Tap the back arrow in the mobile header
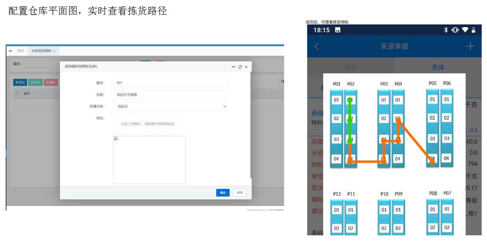Screen dimensions: 487x241 point(317,46)
